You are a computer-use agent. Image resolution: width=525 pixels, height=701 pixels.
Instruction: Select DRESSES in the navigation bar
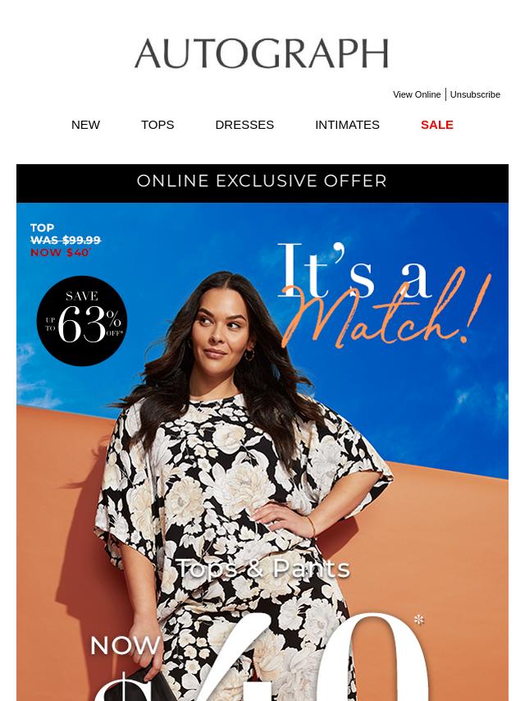click(244, 125)
